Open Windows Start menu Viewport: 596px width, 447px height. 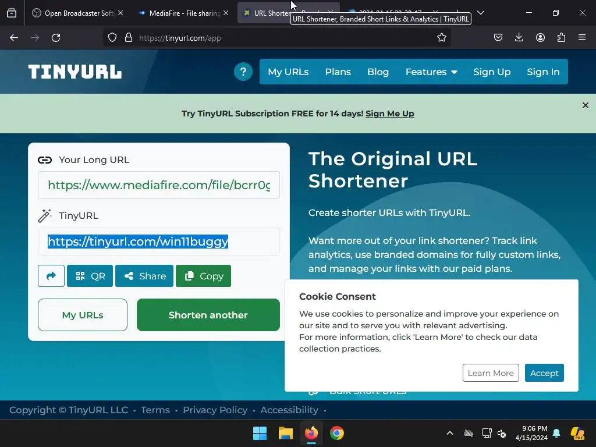(260, 433)
